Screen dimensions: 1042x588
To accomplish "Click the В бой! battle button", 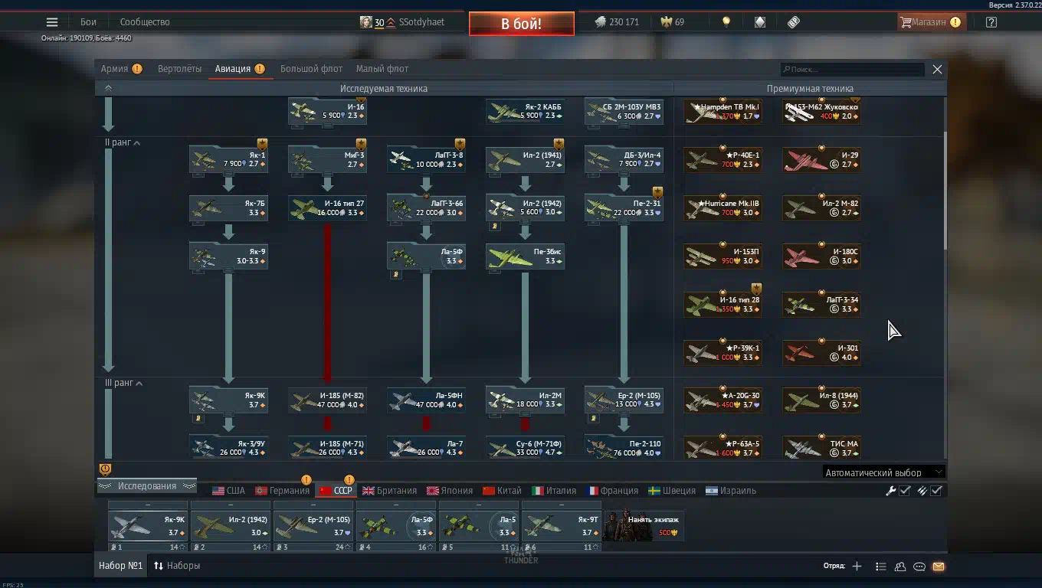I will coord(521,24).
